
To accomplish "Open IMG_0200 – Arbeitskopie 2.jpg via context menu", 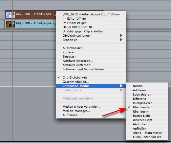I will [91, 14].
